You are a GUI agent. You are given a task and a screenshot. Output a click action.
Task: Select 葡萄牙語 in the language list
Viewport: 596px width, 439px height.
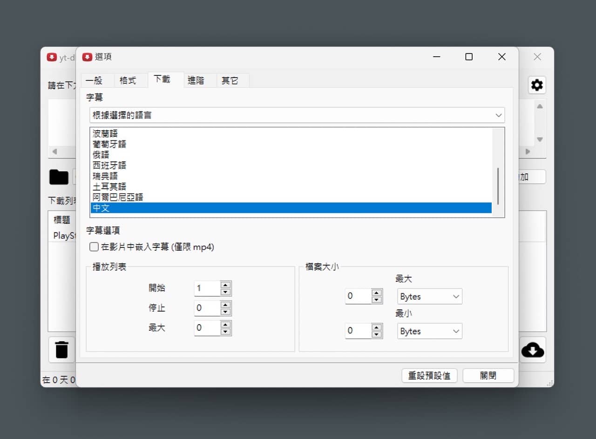[291, 144]
